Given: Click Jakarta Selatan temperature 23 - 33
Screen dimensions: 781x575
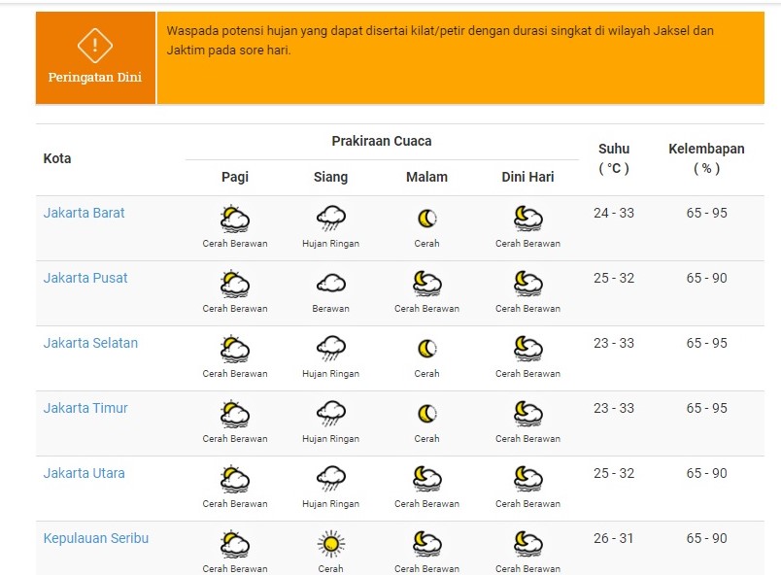Looking at the screenshot, I should coord(614,343).
